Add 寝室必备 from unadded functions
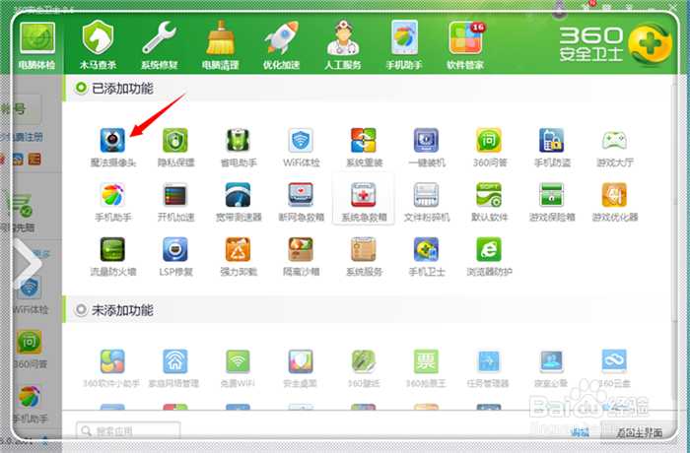 (551, 368)
